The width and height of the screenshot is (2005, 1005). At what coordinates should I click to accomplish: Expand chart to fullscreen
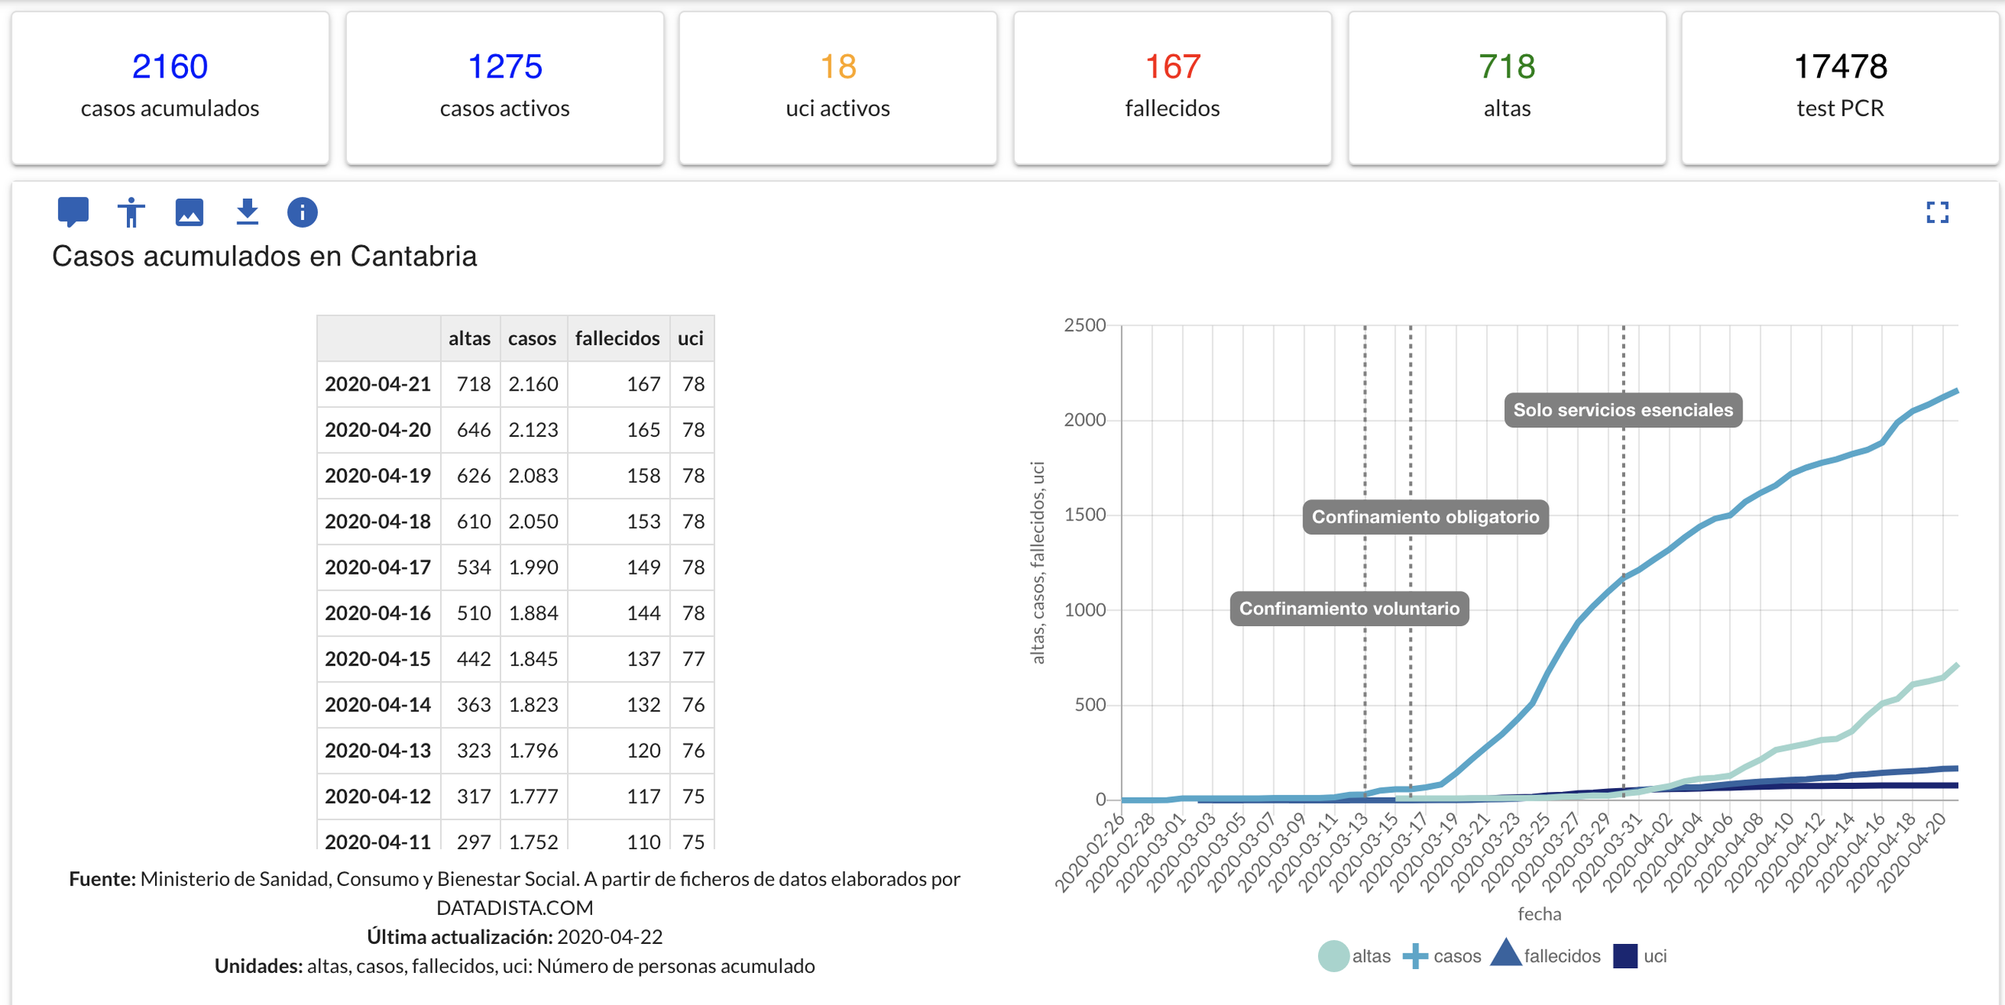(1937, 212)
